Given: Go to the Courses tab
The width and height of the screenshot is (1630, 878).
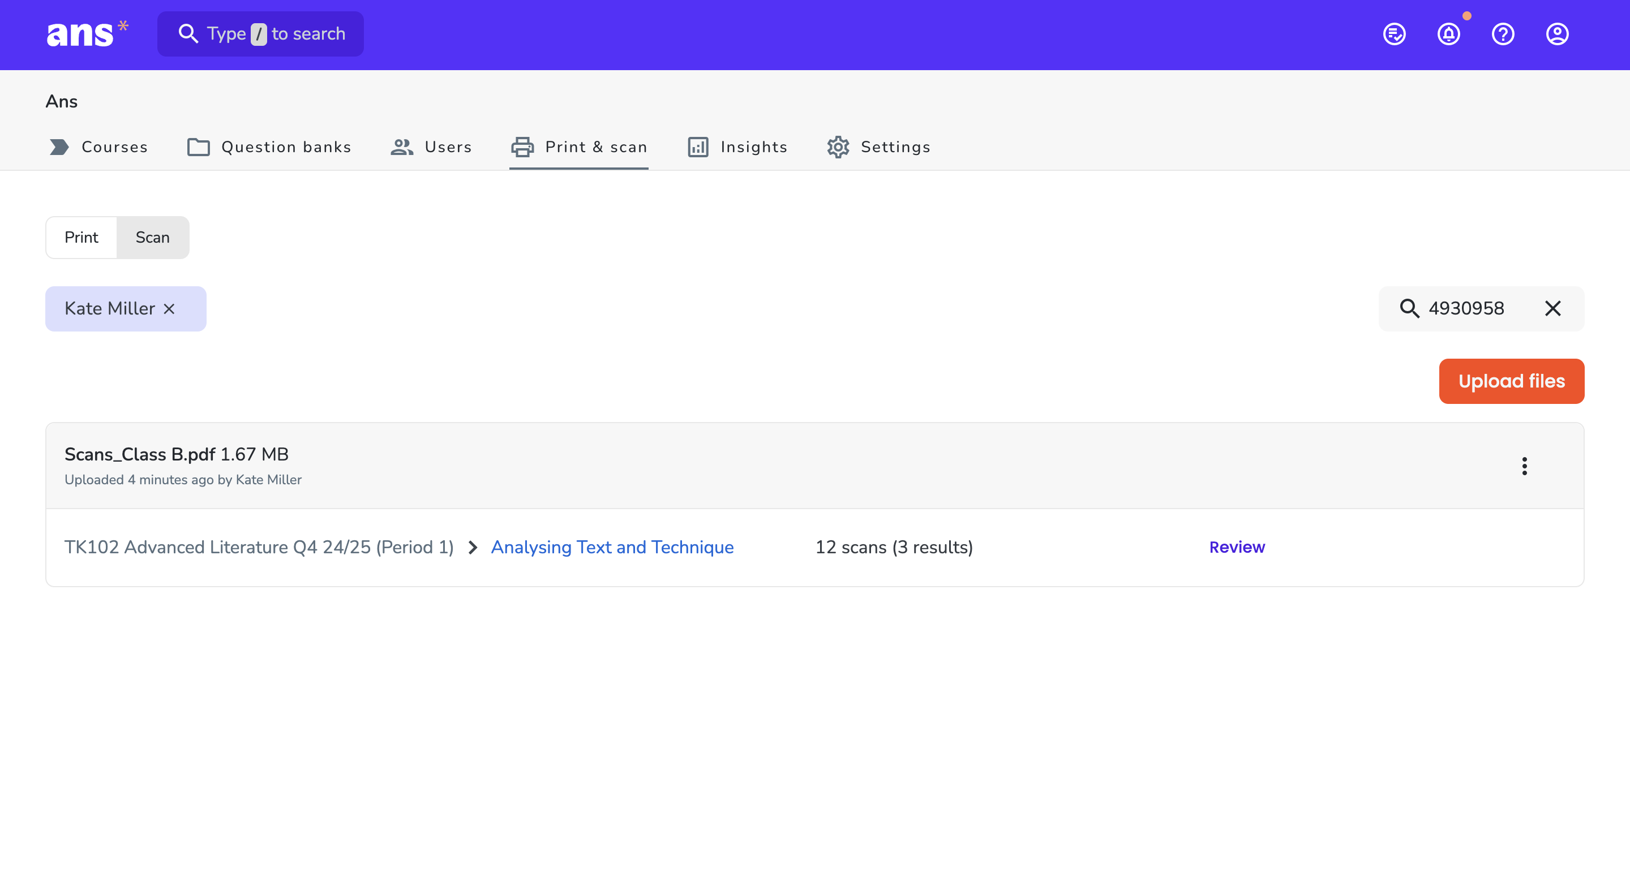Looking at the screenshot, I should [x=98, y=147].
